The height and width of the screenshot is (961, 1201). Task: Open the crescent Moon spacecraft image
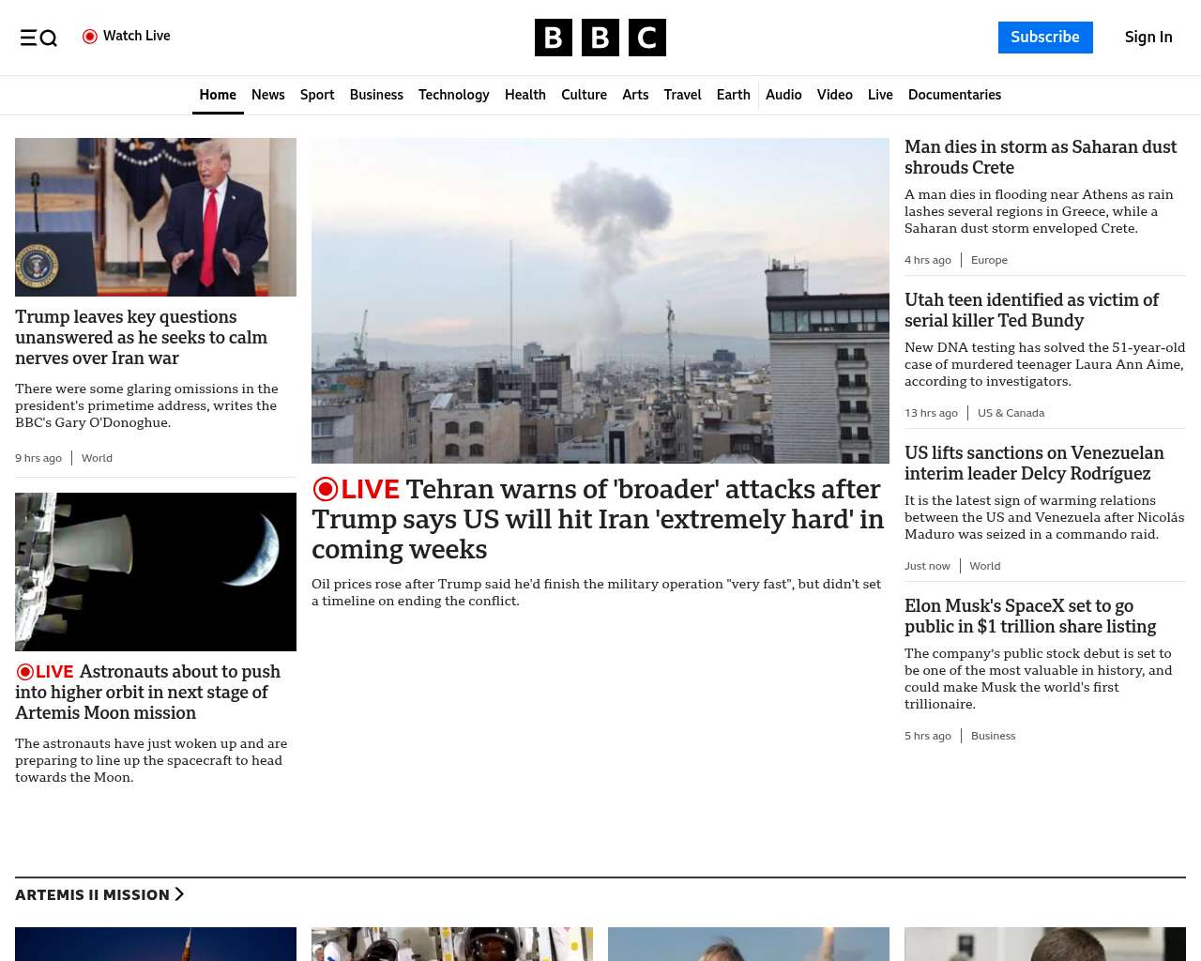click(156, 572)
